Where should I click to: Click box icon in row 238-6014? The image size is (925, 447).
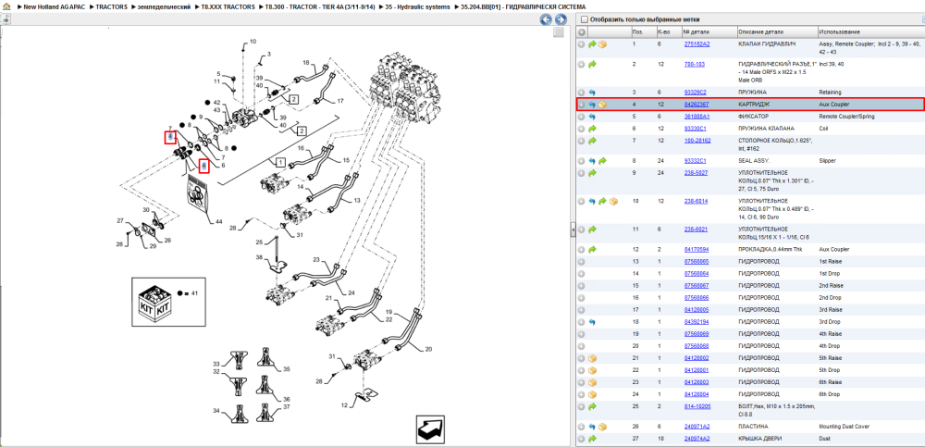[x=613, y=201]
